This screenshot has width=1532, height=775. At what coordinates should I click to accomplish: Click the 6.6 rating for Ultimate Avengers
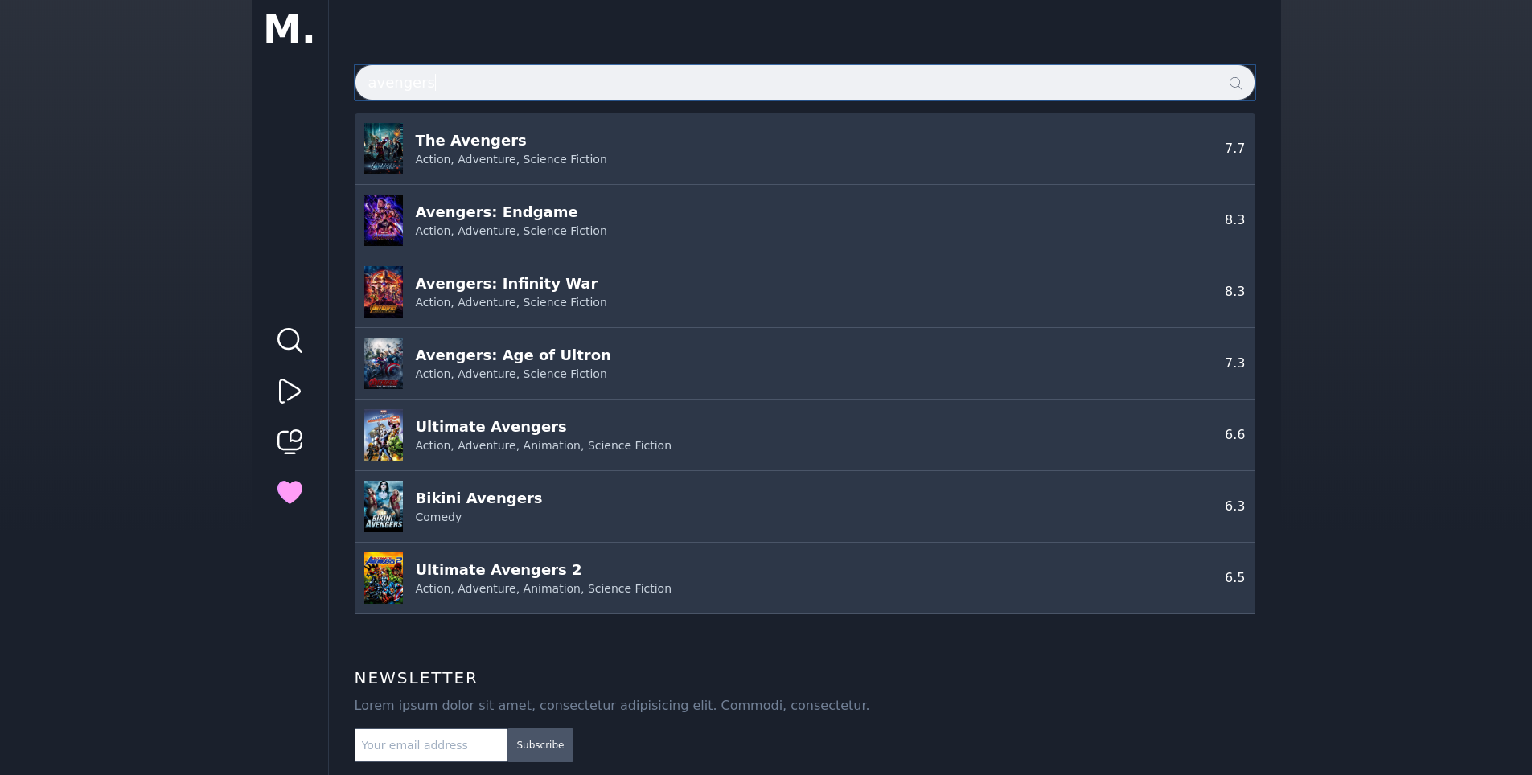click(1234, 435)
